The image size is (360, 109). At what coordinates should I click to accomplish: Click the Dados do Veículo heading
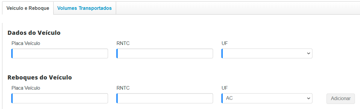click(34, 33)
